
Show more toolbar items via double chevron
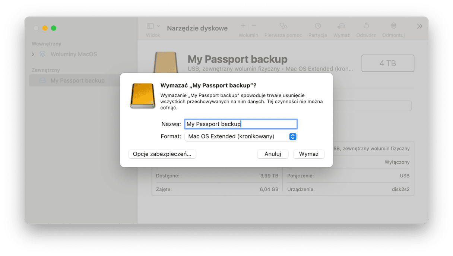click(420, 26)
